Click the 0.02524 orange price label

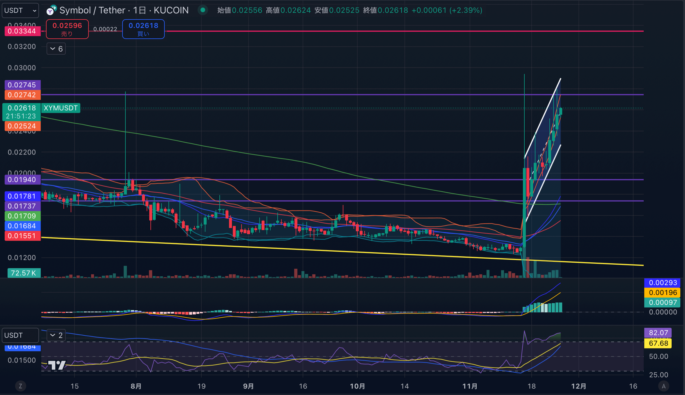(22, 126)
